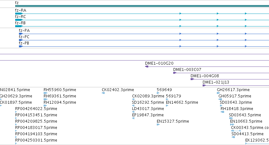Click the CK02402.3prime EST label
Viewport: 269px width, 145px height.
tap(118, 90)
